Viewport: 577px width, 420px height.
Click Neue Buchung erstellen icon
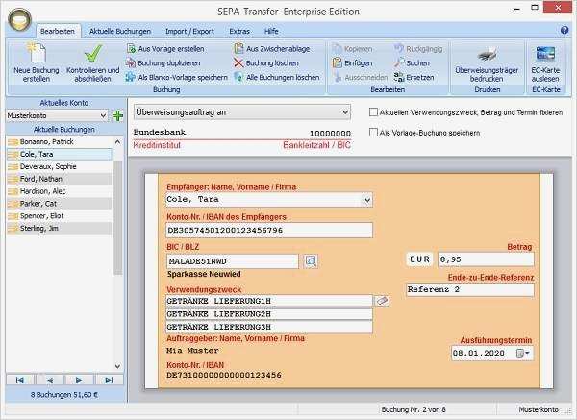click(x=37, y=52)
